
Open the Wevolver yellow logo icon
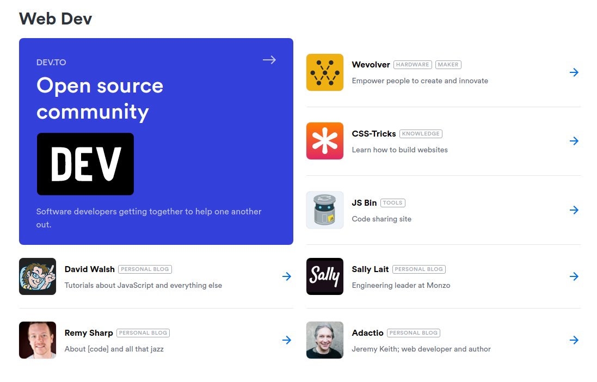pos(325,72)
